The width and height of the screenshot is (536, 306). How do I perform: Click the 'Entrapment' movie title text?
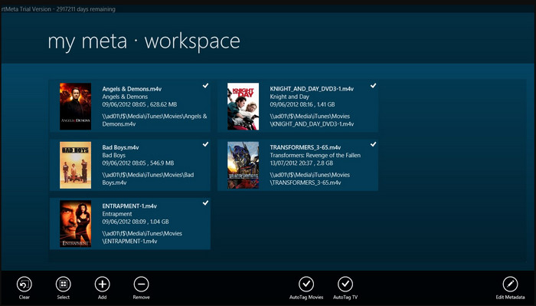pyautogui.click(x=117, y=214)
